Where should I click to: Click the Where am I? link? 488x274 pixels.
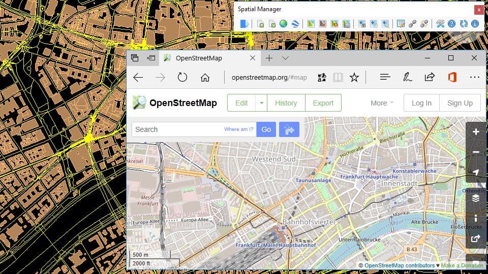(239, 129)
